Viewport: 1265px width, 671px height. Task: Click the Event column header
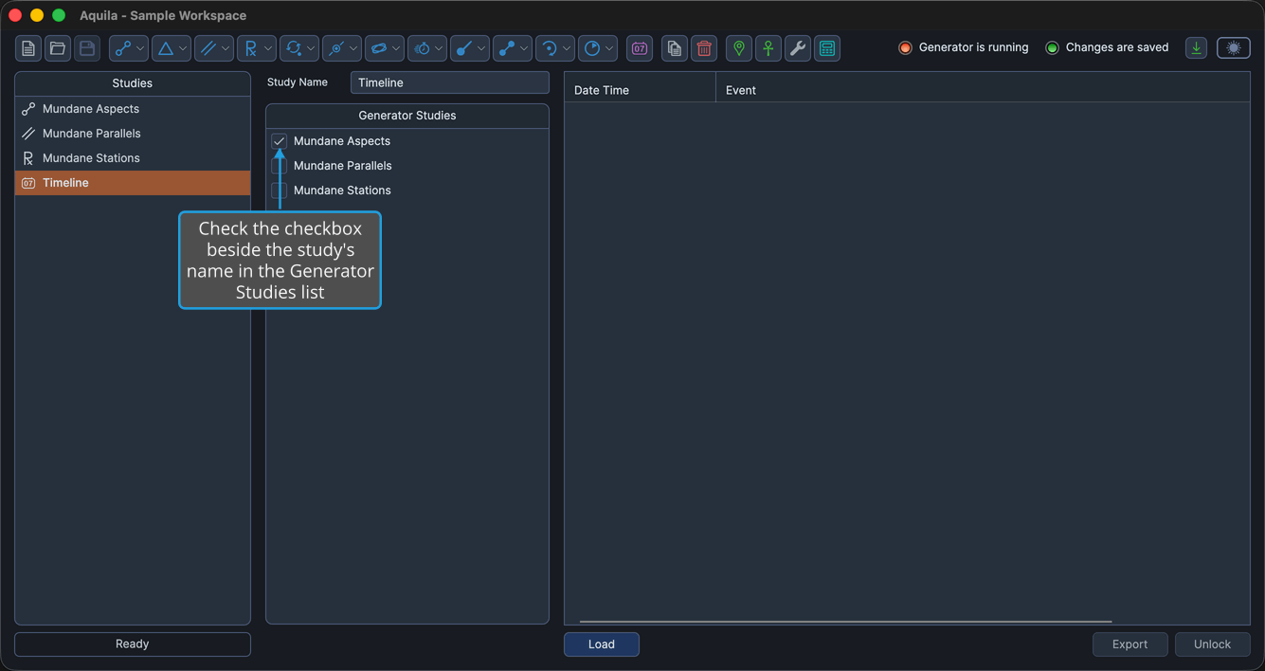(x=983, y=90)
